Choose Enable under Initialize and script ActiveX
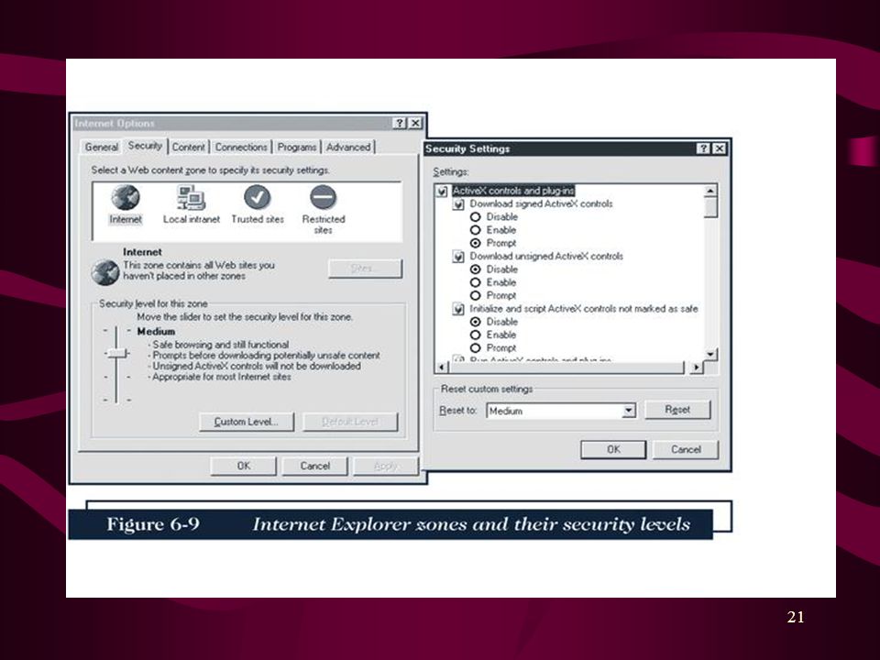 476,335
